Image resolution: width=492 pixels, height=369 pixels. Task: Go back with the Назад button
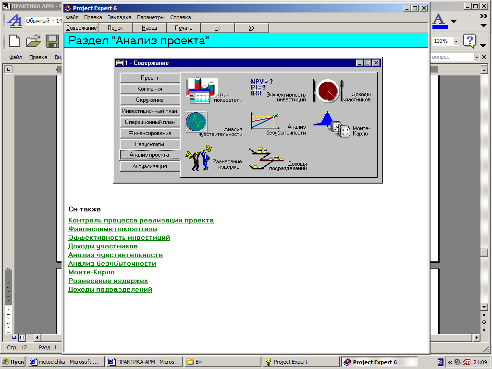click(x=149, y=28)
